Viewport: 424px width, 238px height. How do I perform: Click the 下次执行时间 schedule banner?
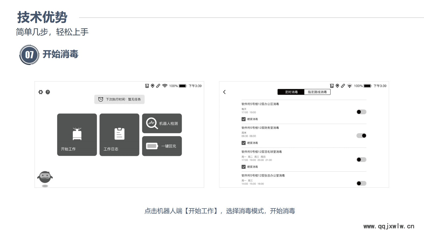(x=119, y=99)
